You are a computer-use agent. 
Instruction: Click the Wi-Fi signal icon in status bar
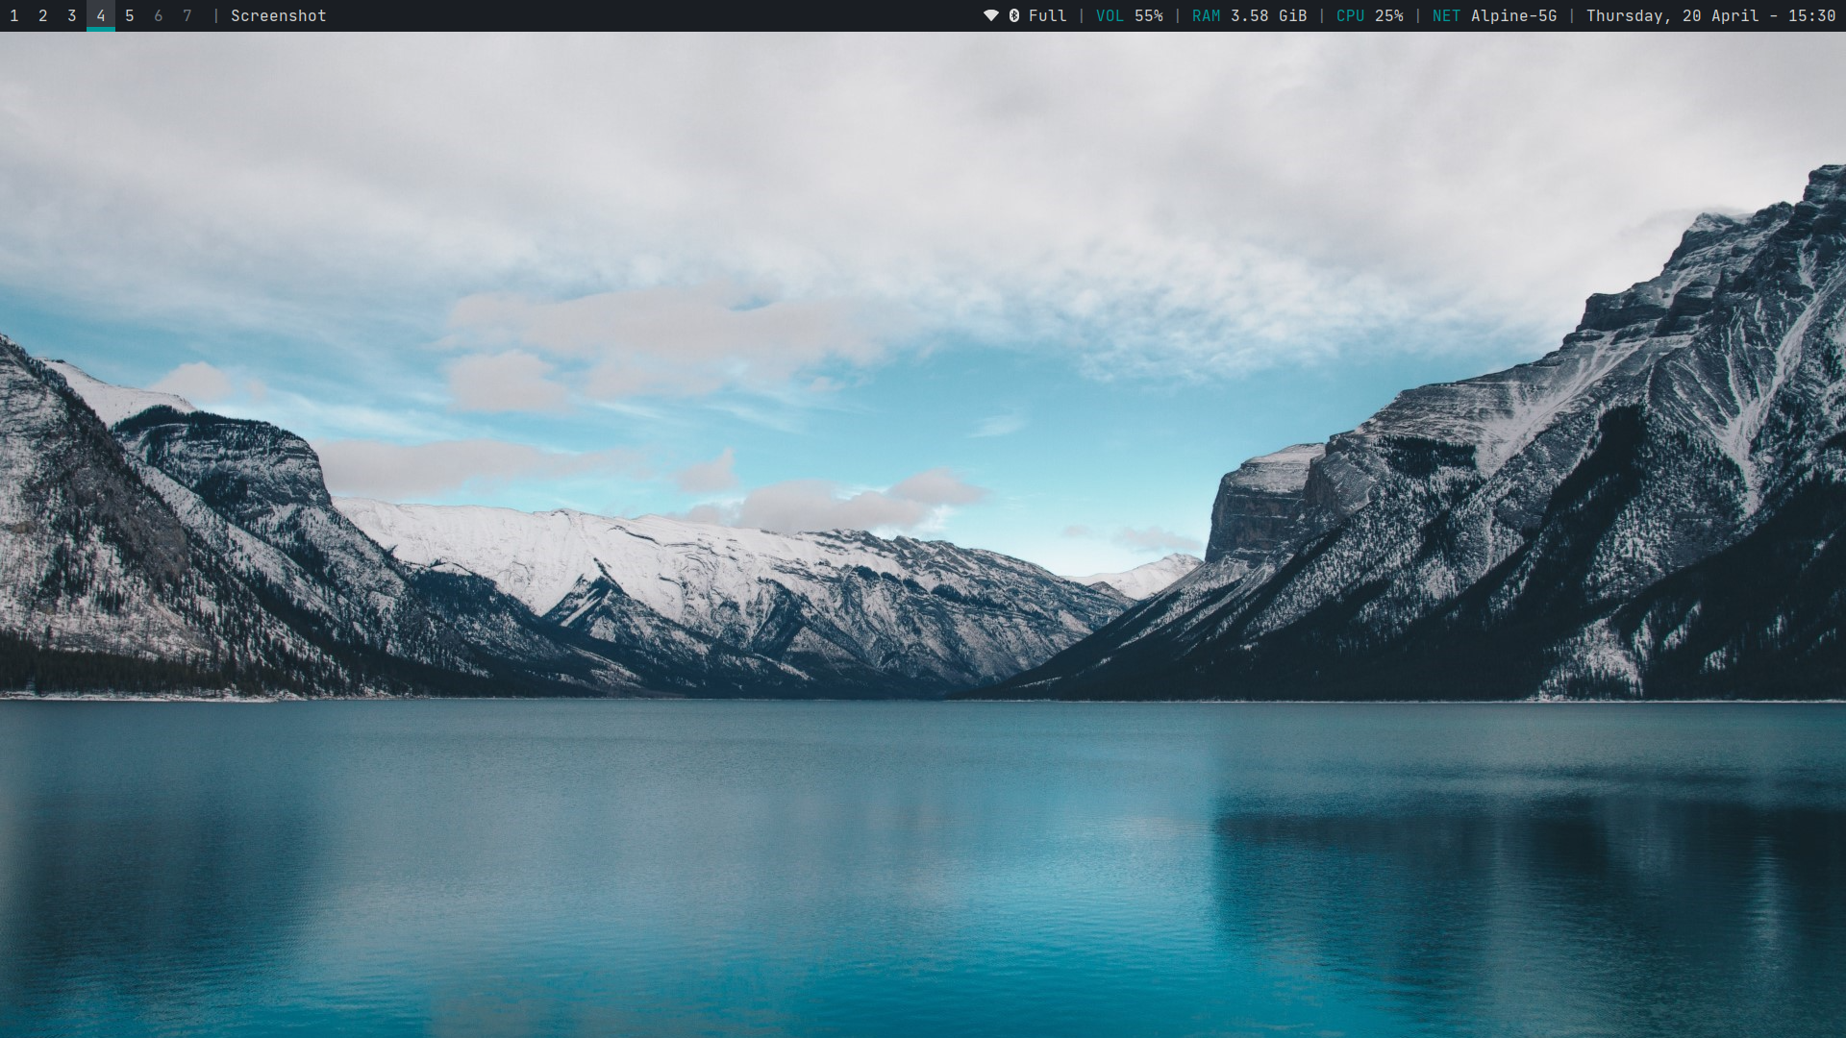click(x=990, y=15)
